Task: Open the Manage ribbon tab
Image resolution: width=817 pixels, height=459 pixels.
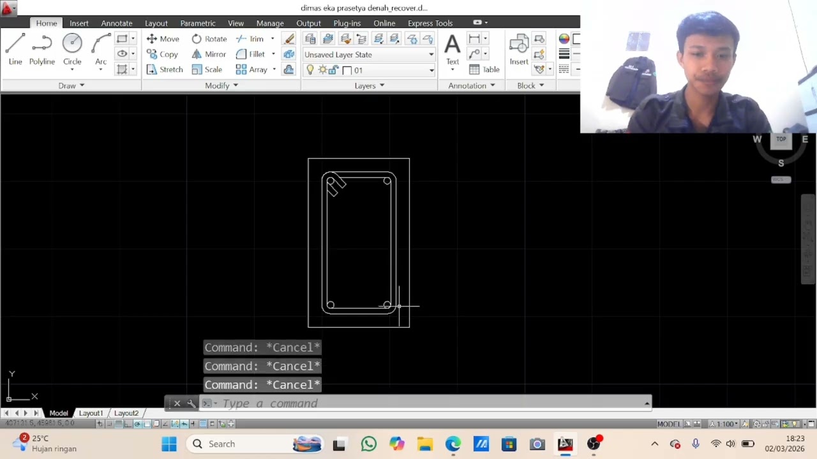Action: [x=270, y=23]
